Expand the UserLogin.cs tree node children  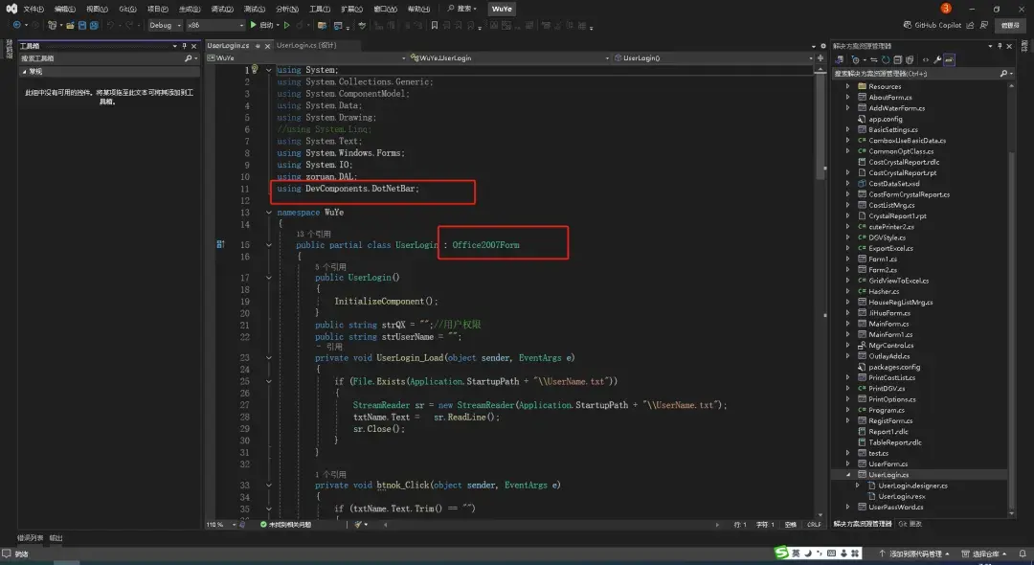pyautogui.click(x=846, y=474)
